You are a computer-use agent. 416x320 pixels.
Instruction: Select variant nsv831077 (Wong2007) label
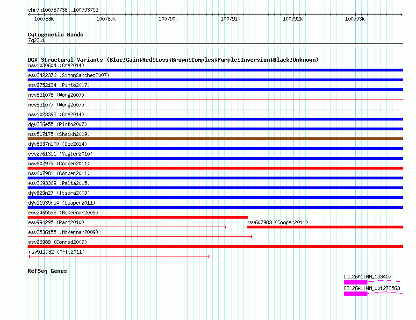point(56,105)
